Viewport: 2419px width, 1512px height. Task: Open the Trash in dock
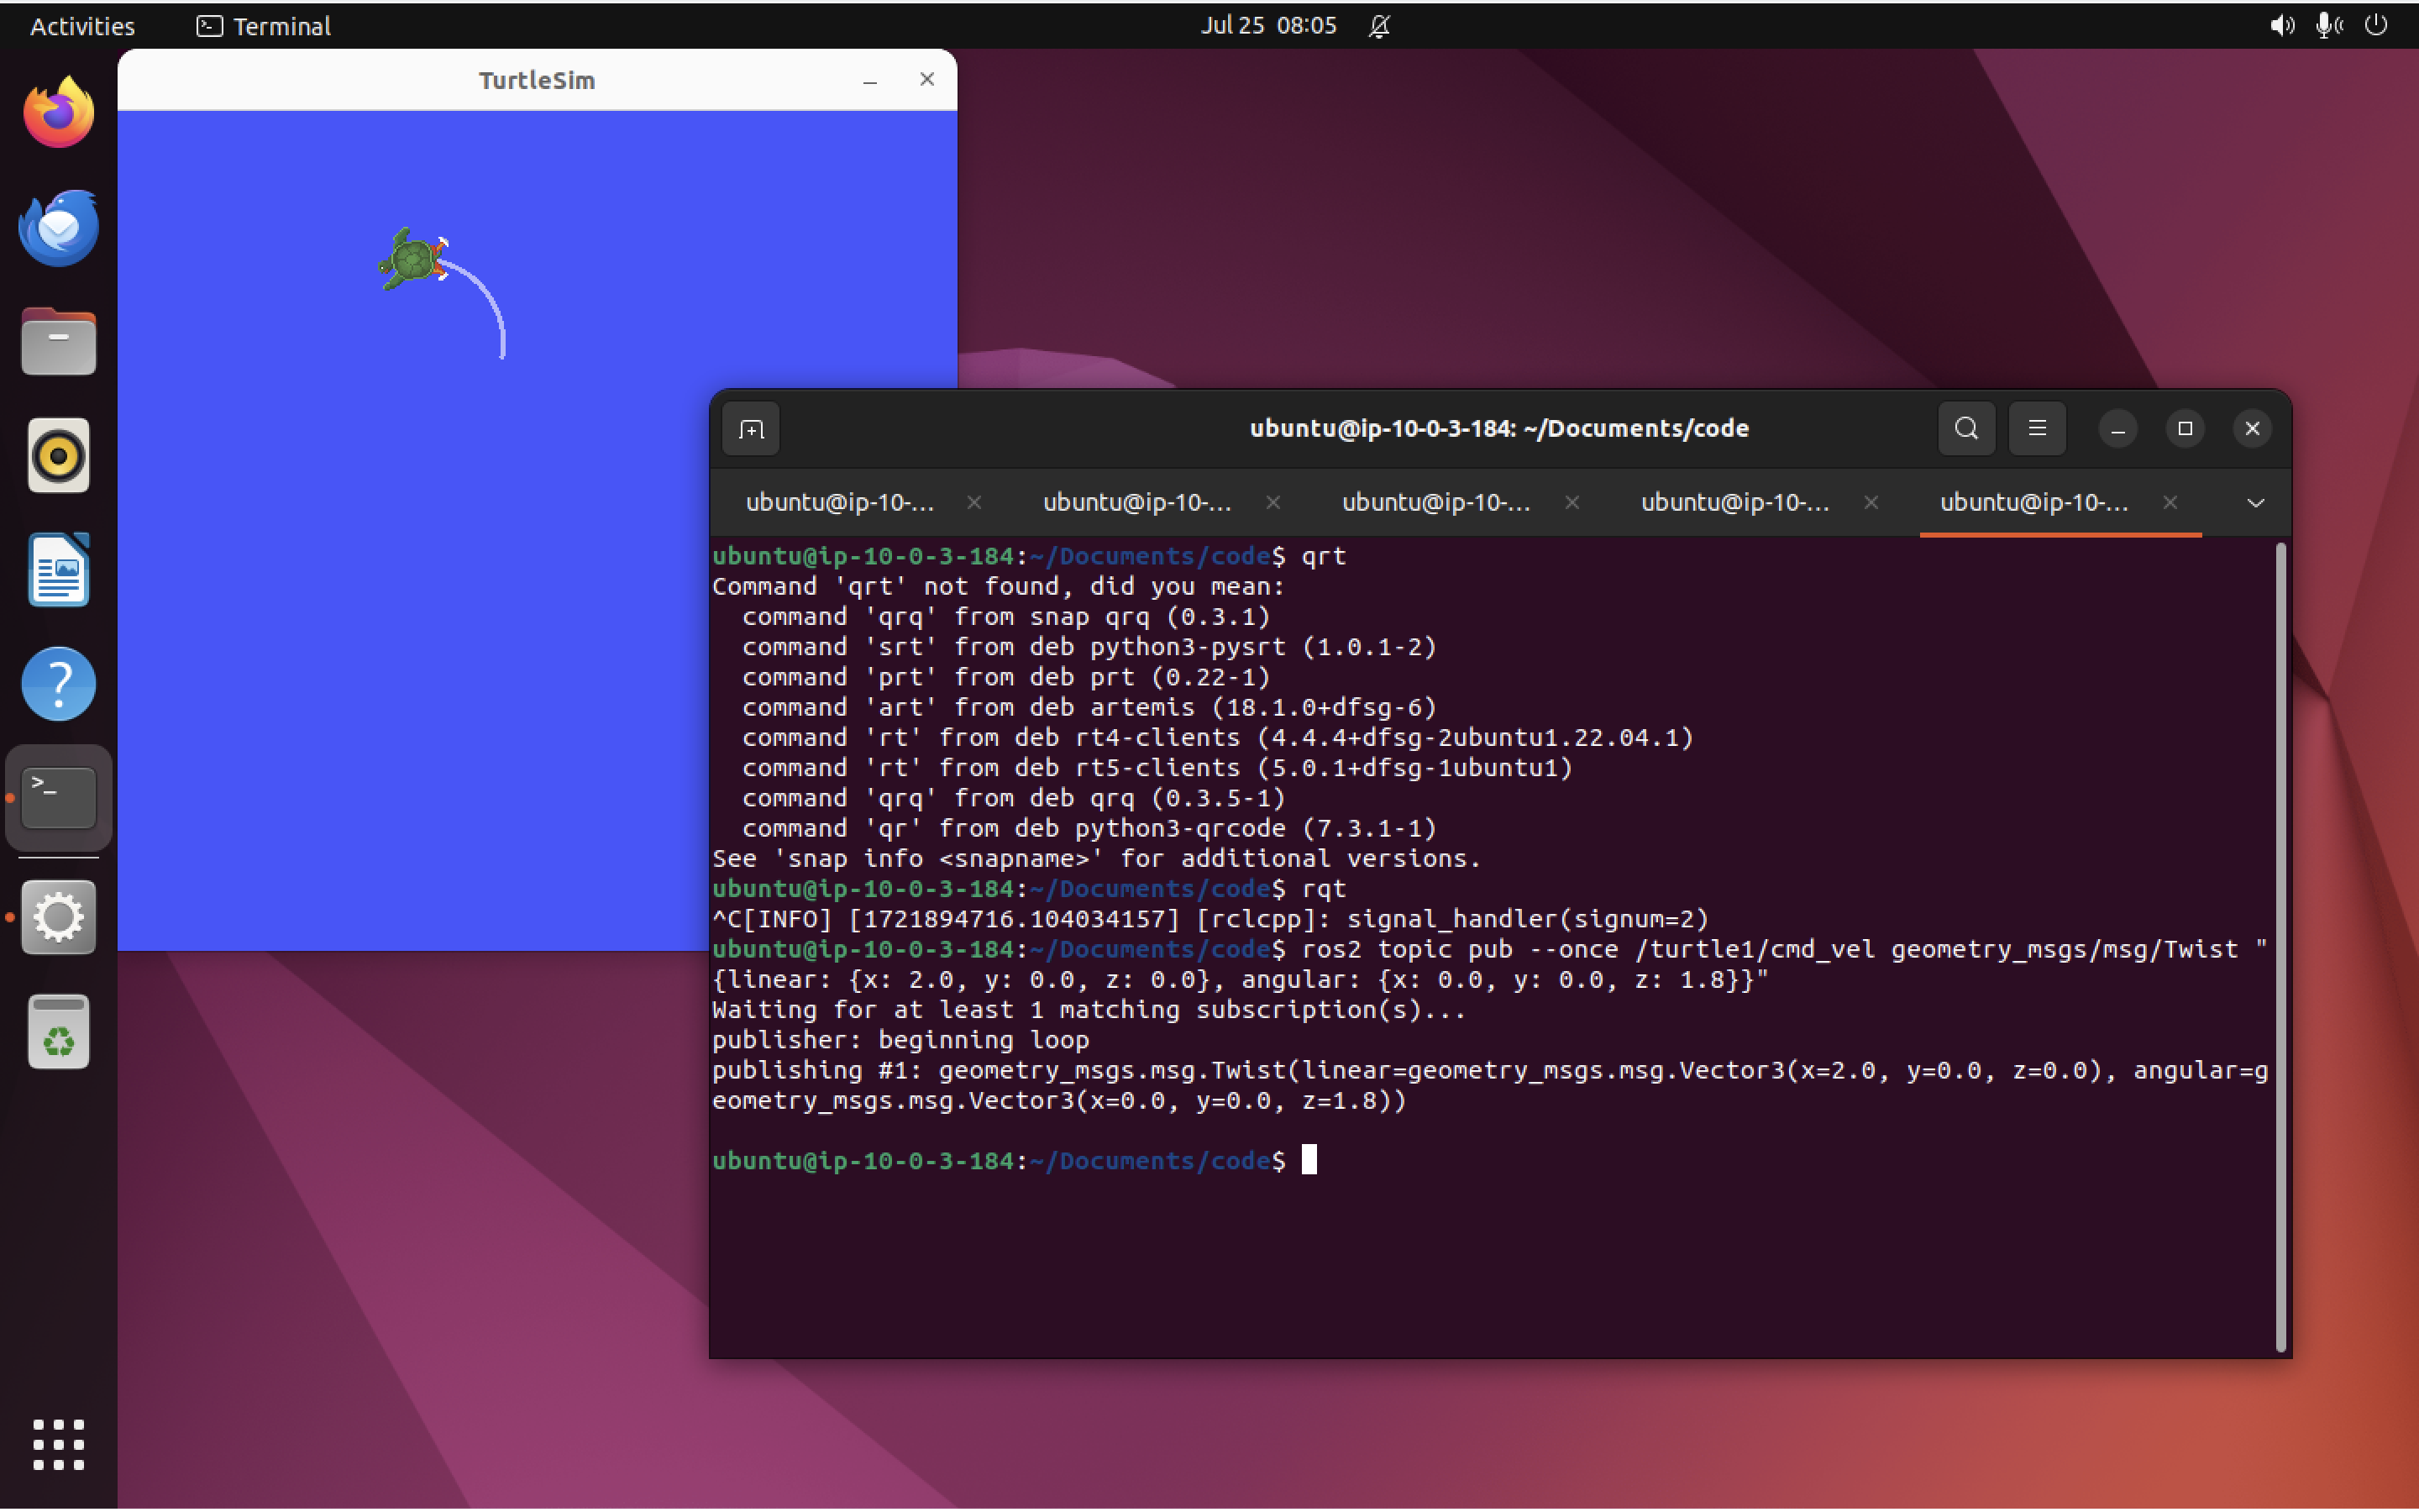58,1032
